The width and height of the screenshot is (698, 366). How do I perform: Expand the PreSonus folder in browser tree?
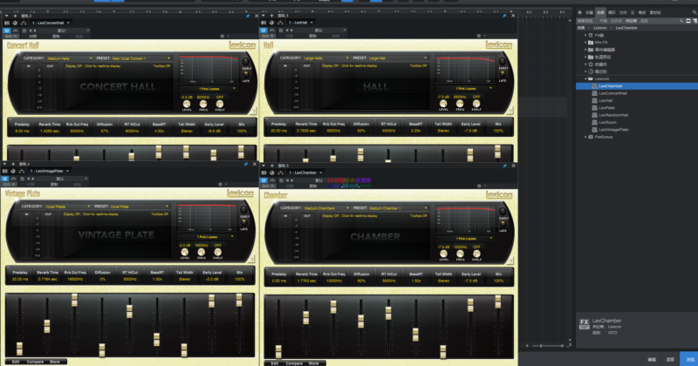585,137
